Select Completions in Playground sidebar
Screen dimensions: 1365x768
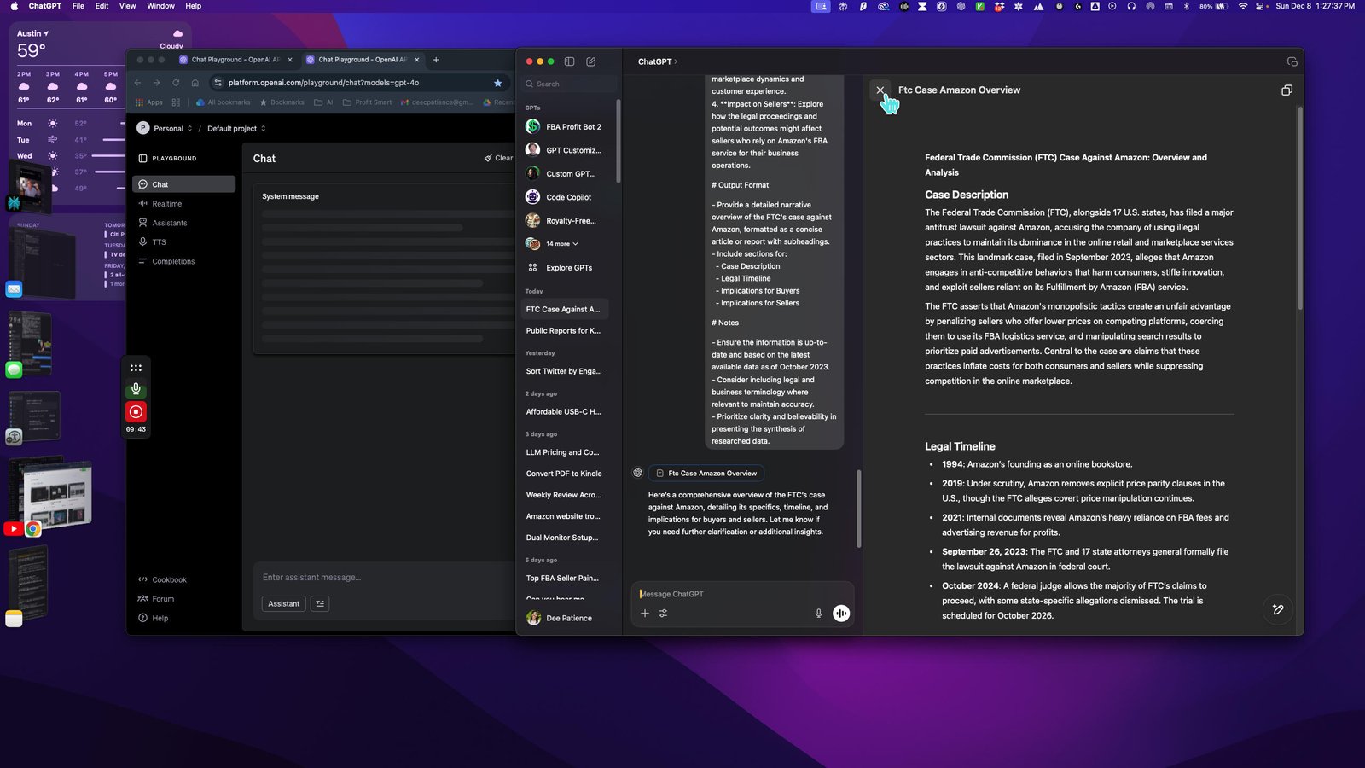click(183, 261)
